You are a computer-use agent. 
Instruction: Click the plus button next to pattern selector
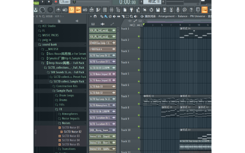(163, 2)
